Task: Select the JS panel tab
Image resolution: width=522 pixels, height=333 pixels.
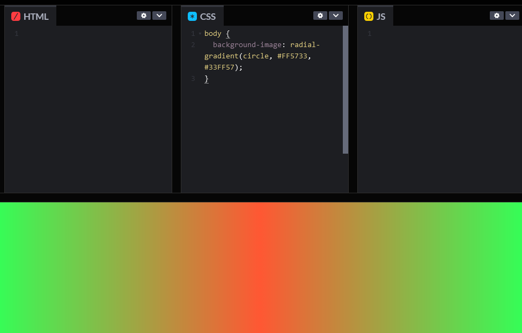Action: 375,16
